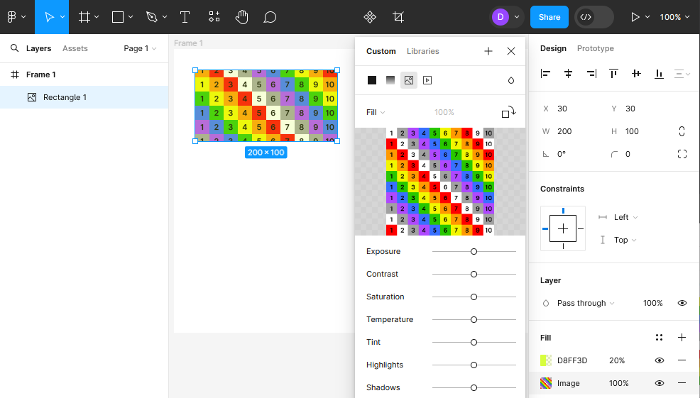The width and height of the screenshot is (700, 398).
Task: Switch to the Prototype tab
Action: pyautogui.click(x=595, y=48)
